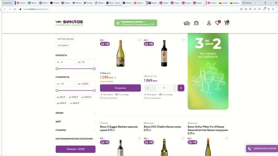This screenshot has width=278, height=156.
Task: Select the до 3000 ₽ price chip
Action: tap(62, 103)
